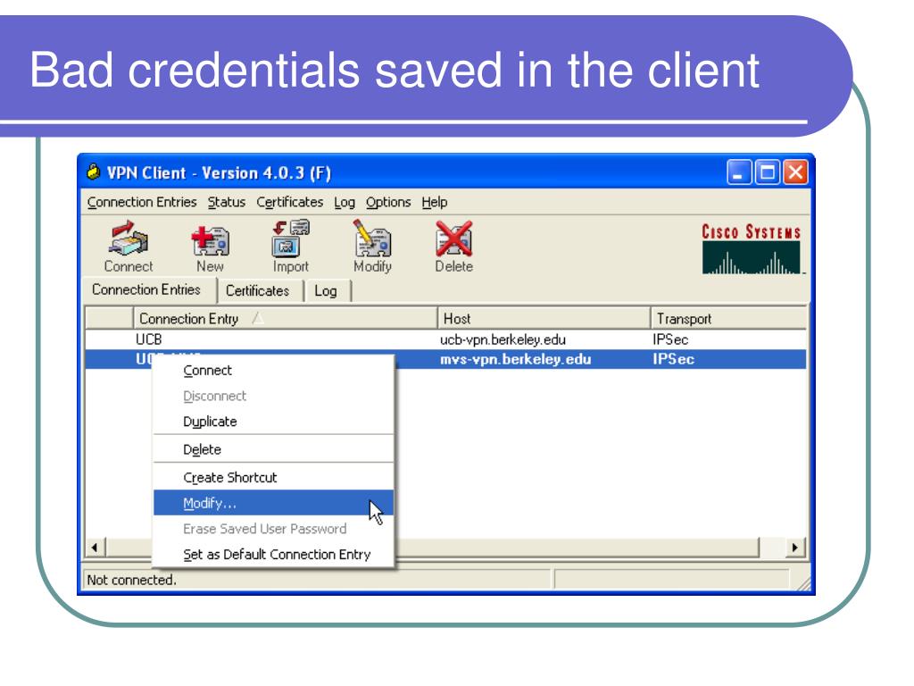The image size is (914, 686).
Task: Open the Certificates menu in menu bar
Action: pyautogui.click(x=289, y=202)
